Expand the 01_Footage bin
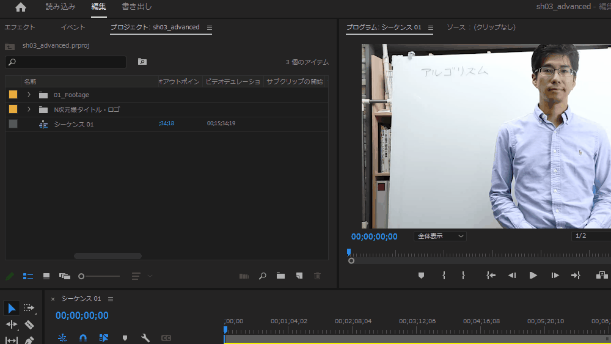The image size is (611, 344). (x=29, y=95)
